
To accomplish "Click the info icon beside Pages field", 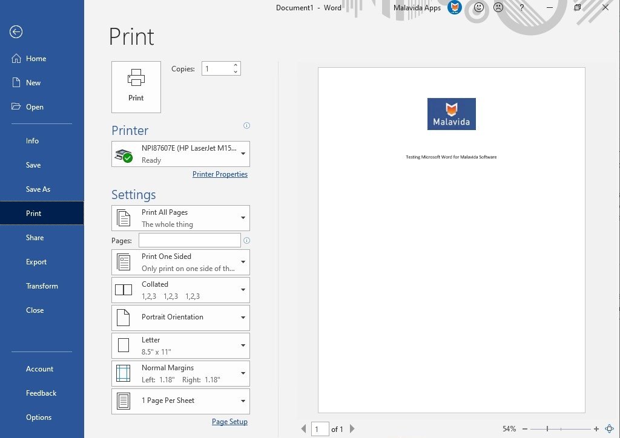I will click(247, 241).
